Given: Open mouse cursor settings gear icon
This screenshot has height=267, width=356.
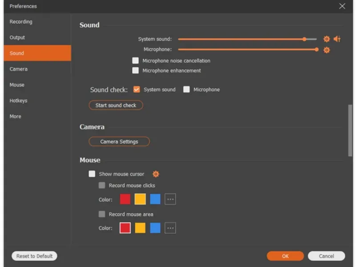Looking at the screenshot, I should pyautogui.click(x=156, y=174).
